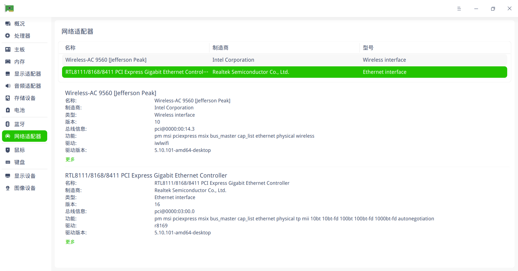Expand 更多 under RTL8111 Ethernet Controller details
Screen dimensions: 518x271
[x=70, y=242]
